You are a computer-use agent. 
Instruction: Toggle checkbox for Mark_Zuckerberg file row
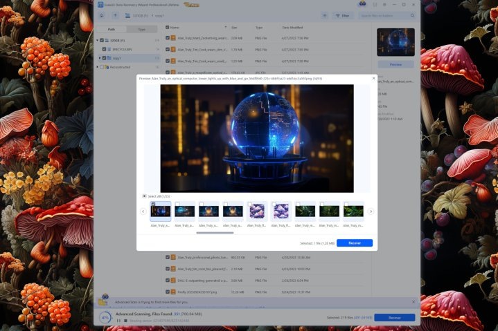(x=168, y=38)
